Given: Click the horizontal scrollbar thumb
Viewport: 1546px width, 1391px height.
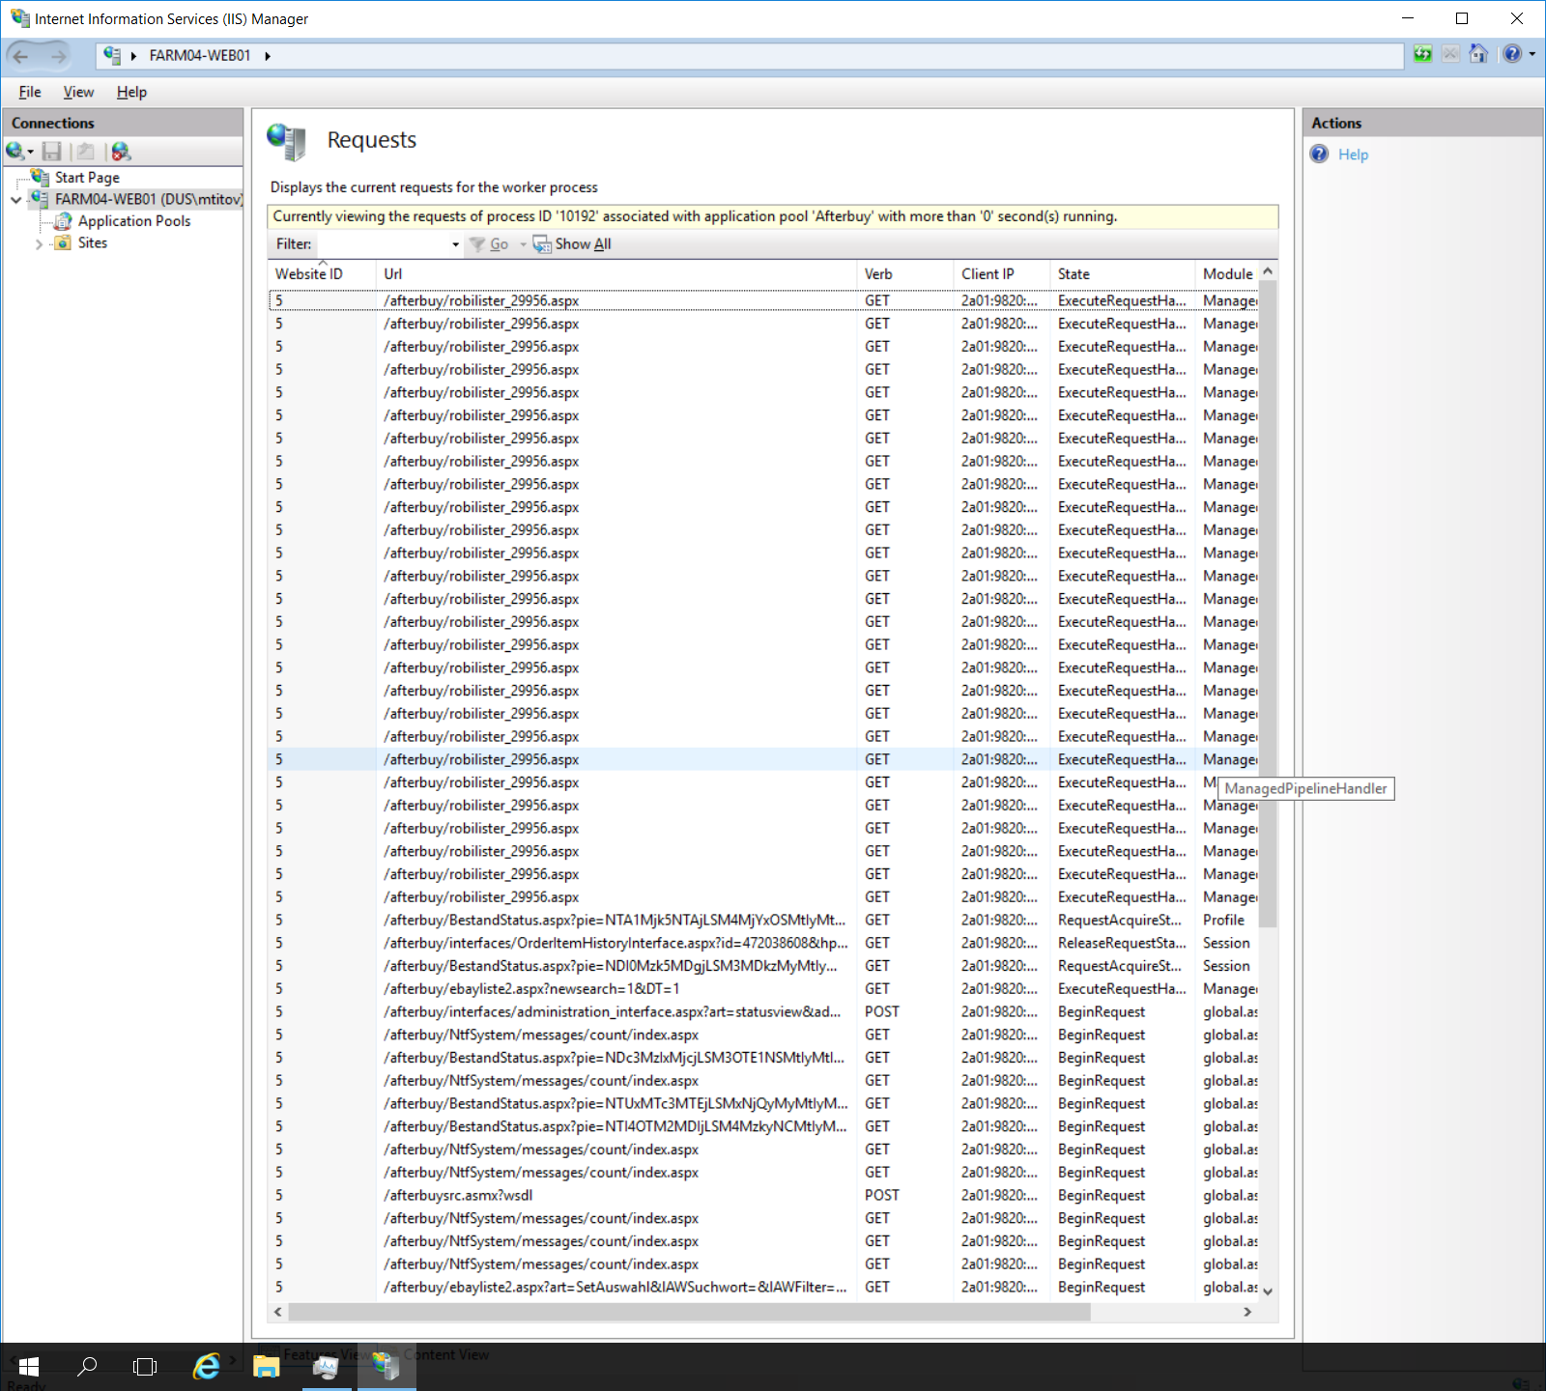Looking at the screenshot, I should [689, 1312].
